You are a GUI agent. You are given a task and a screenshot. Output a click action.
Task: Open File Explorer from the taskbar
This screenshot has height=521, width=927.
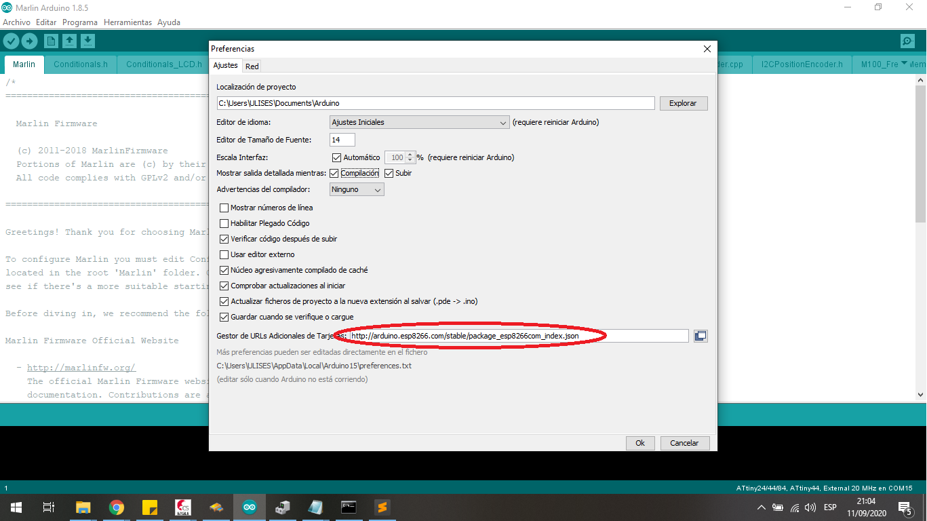click(83, 507)
